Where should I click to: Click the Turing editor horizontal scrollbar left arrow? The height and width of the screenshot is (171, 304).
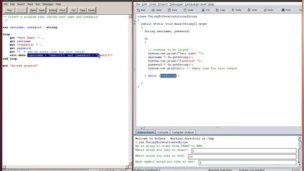(x=4, y=167)
